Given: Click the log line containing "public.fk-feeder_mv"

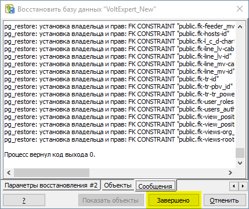Looking at the screenshot, I should pos(119,26).
